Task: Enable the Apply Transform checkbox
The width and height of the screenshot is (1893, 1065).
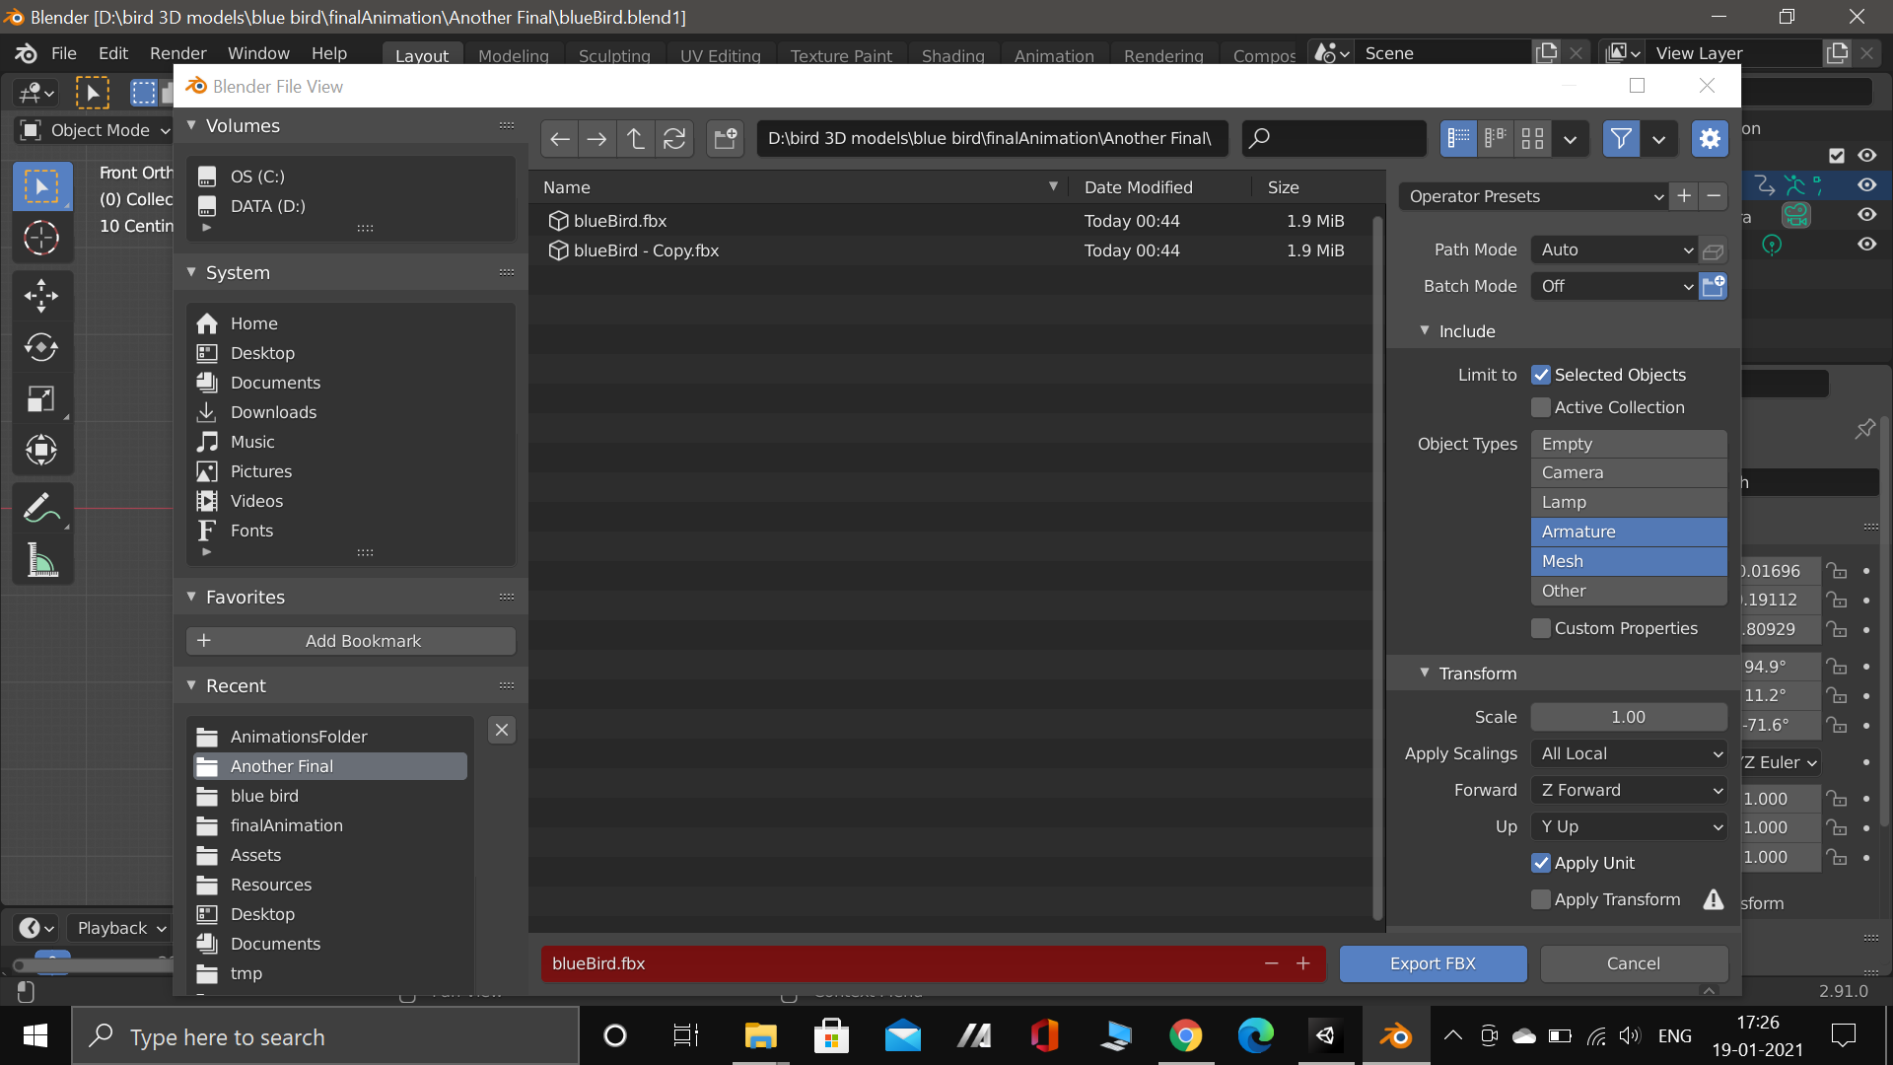Action: coord(1541,899)
